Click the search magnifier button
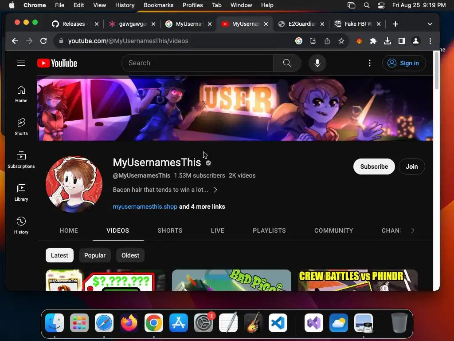Screen dimensions: 454x341 [x=287, y=63]
